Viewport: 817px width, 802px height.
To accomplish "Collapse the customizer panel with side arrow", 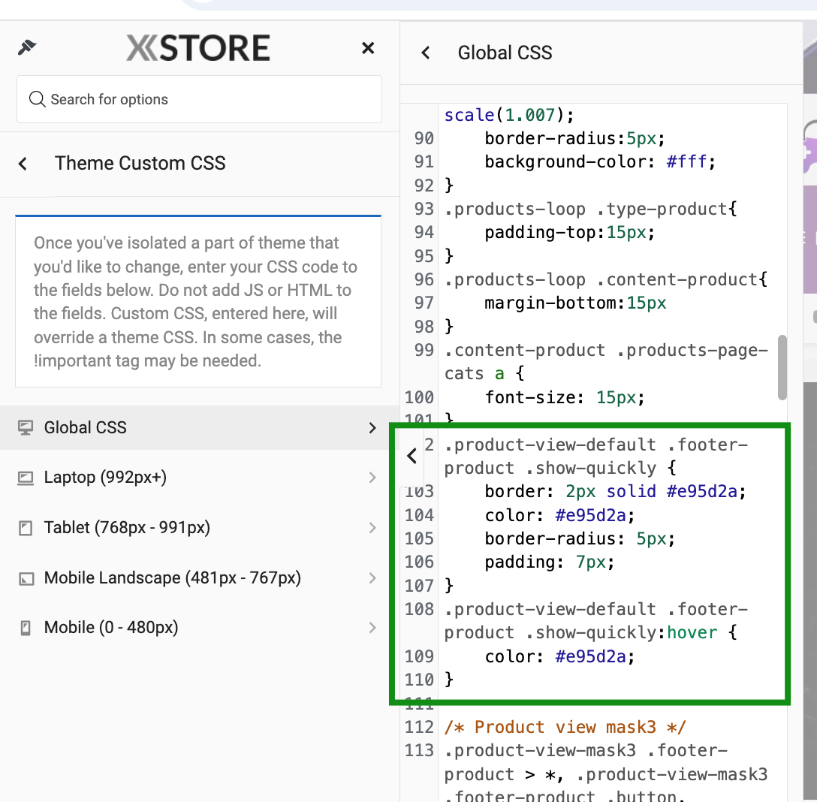I will click(412, 456).
